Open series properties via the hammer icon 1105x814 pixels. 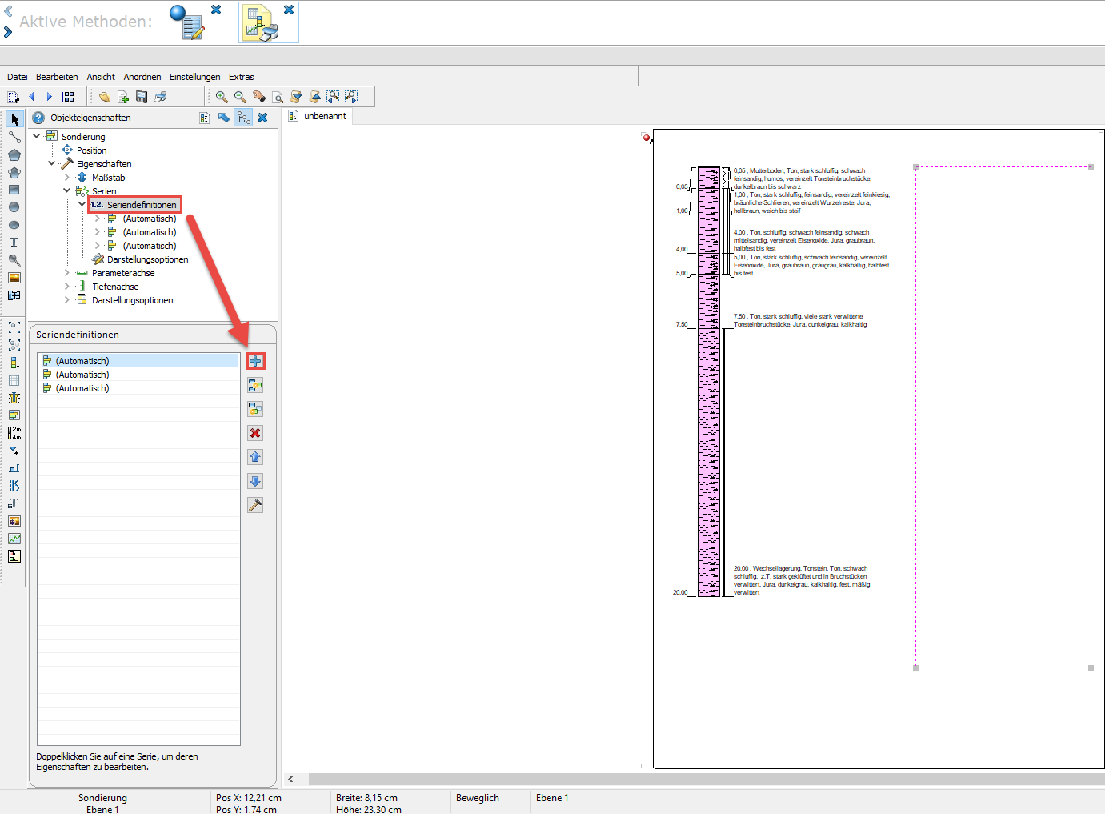pyautogui.click(x=255, y=505)
